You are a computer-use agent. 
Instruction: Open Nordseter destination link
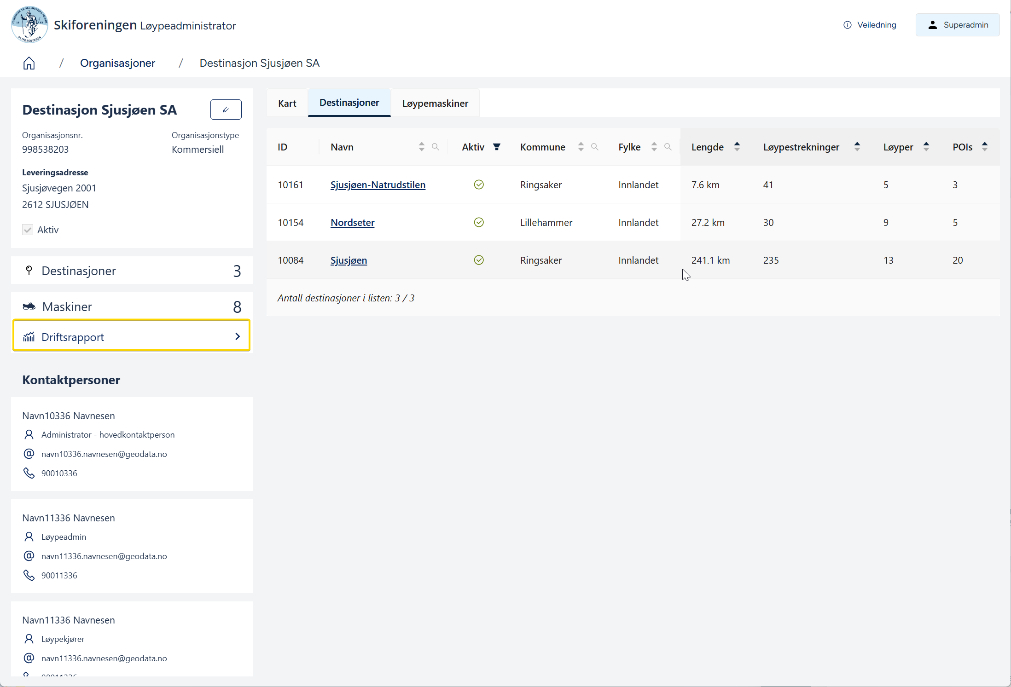tap(352, 222)
